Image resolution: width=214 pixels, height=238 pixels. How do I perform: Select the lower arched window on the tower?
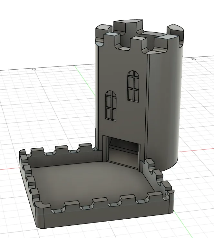click(x=111, y=106)
